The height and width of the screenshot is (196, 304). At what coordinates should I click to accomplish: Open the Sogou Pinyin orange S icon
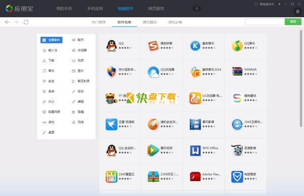click(154, 46)
